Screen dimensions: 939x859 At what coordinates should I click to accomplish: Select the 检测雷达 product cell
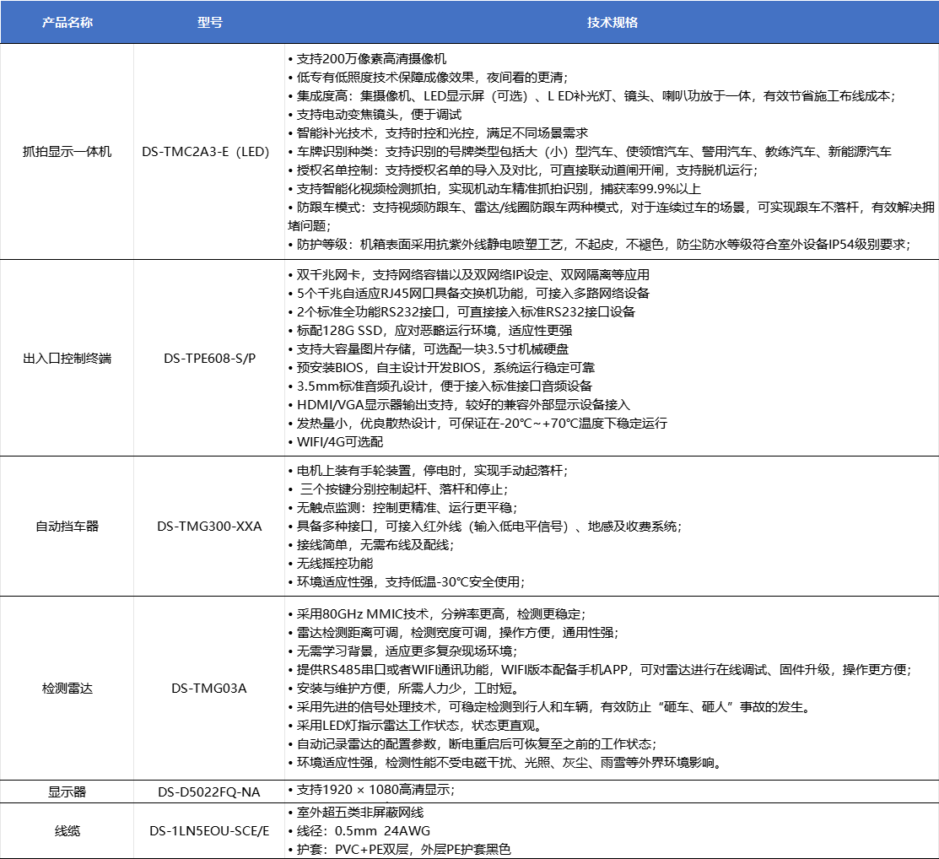tap(67, 689)
